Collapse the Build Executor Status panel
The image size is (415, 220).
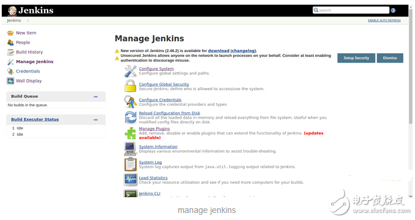pyautogui.click(x=96, y=120)
